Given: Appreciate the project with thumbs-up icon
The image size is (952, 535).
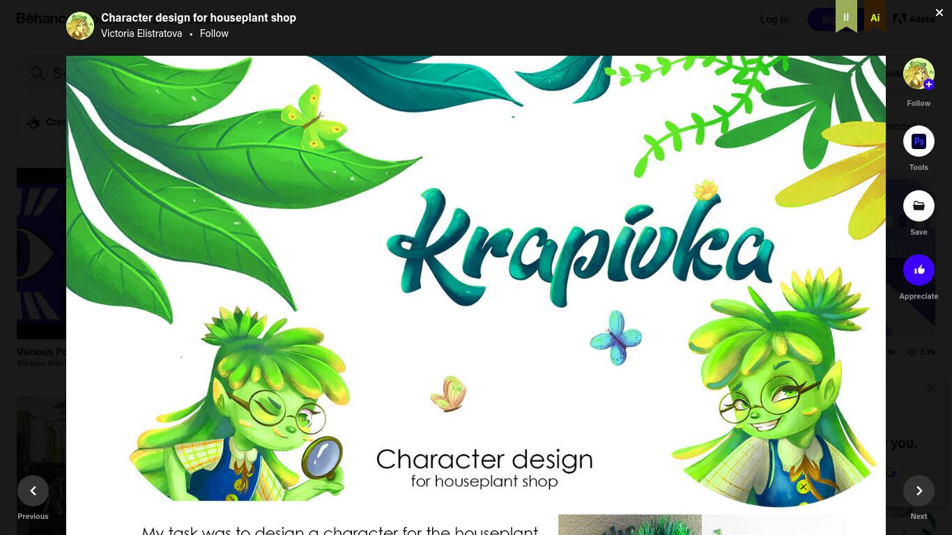Looking at the screenshot, I should tap(919, 270).
